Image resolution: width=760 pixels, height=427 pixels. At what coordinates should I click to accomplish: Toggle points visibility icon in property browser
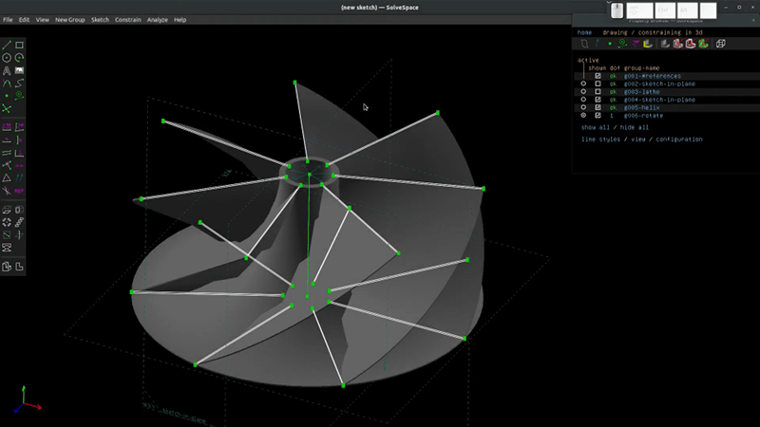click(x=609, y=44)
